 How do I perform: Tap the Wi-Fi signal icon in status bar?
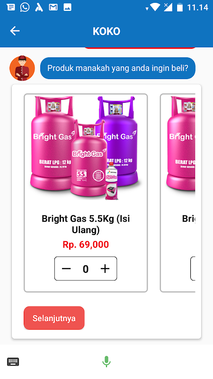[155, 7]
